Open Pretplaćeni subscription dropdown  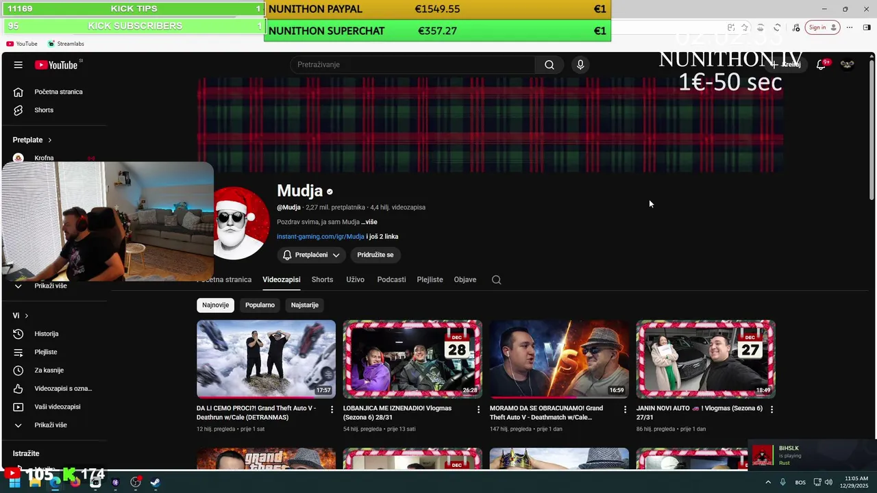[x=311, y=255]
